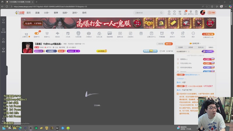233x131 pixels.
Task: Open 开播提醒 alarm clock icon
Action: (x=162, y=35)
